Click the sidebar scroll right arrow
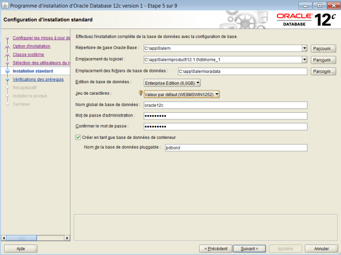The height and width of the screenshot is (255, 341). [67, 238]
